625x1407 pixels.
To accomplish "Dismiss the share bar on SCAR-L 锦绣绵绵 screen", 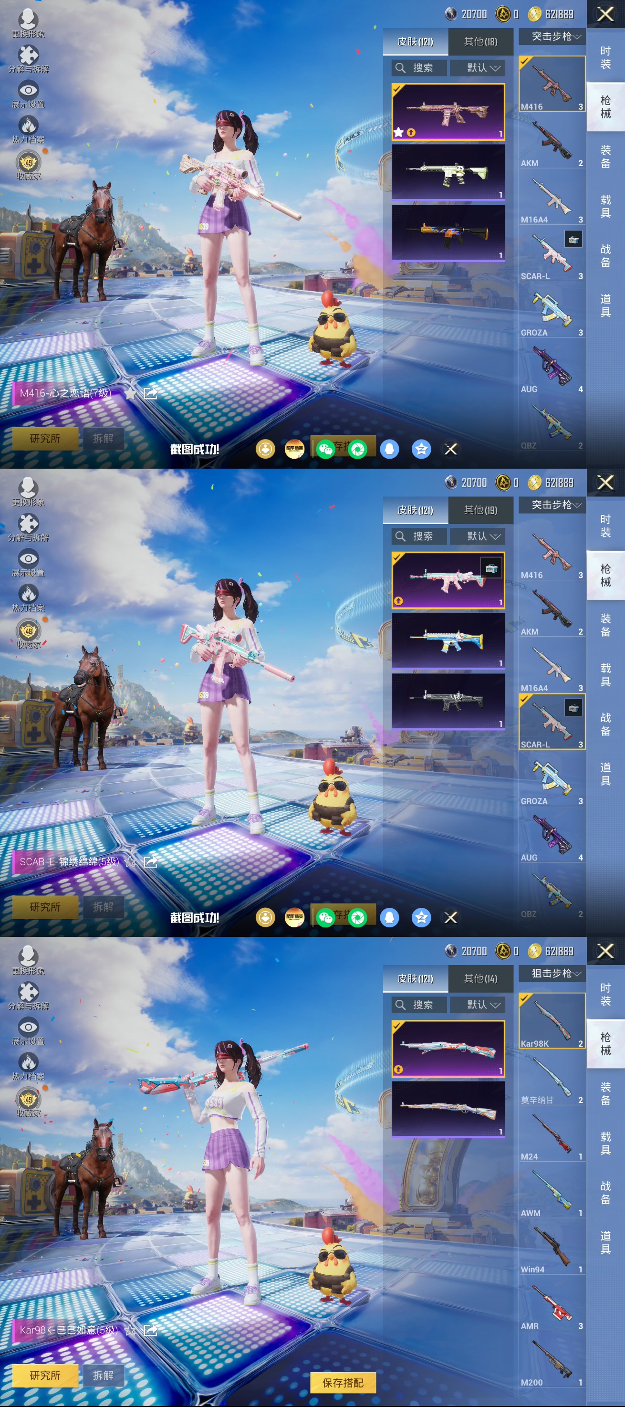I will tap(451, 918).
